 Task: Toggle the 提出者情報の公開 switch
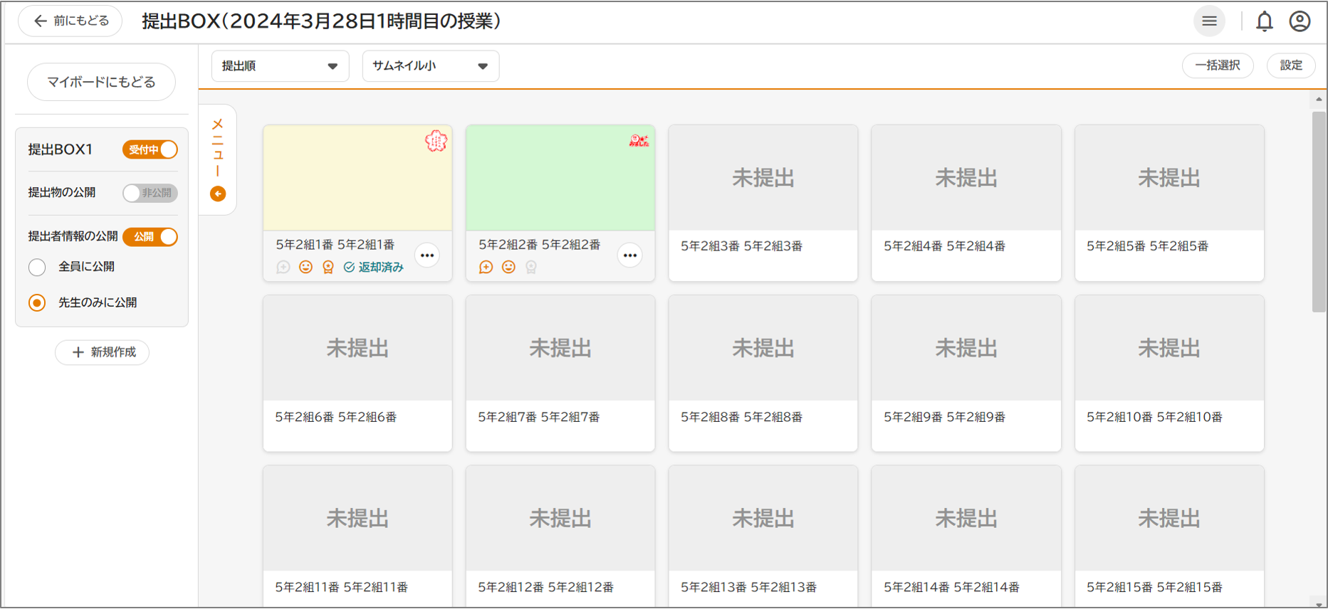pos(150,237)
